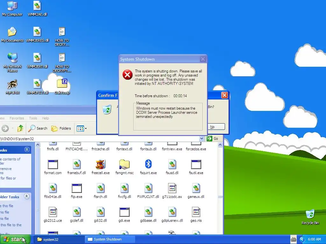The width and height of the screenshot is (326, 244).
Task: Click the Go button beside address bar
Action: pyautogui.click(x=212, y=139)
